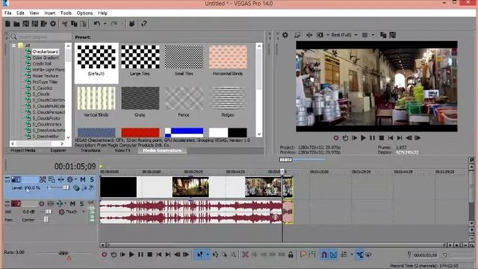Open the Overlays dropdown arrow in preview
This screenshot has width=478, height=269.
pos(373,35)
